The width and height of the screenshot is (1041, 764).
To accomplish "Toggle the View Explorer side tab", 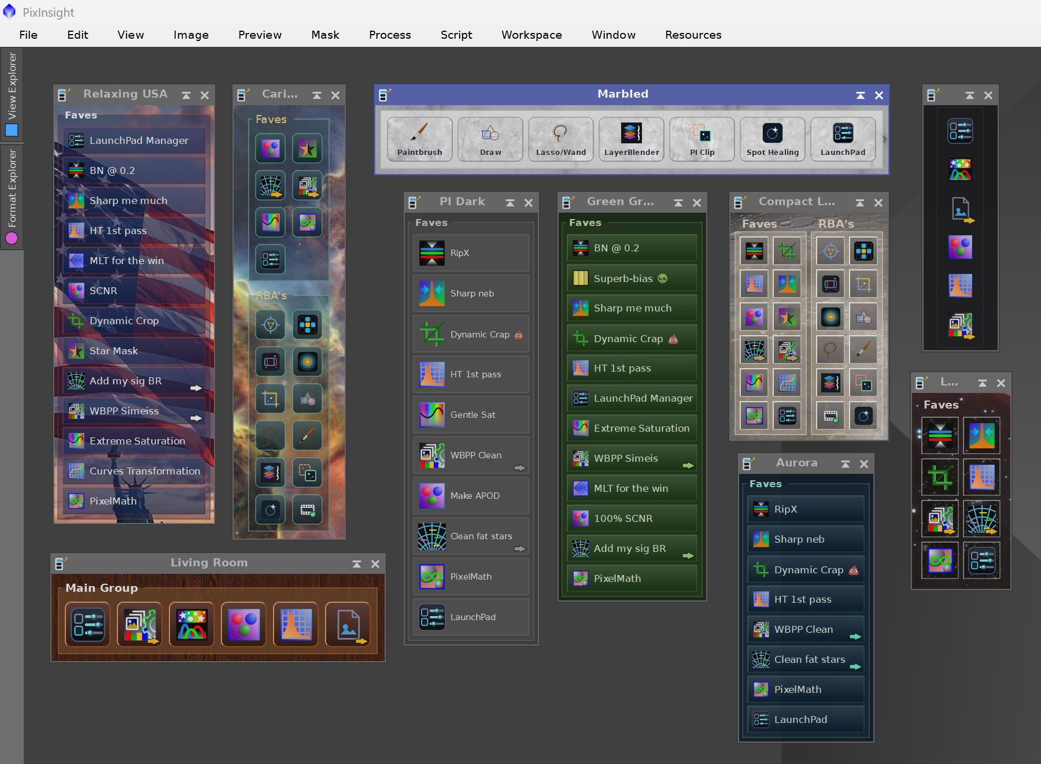I will [12, 94].
